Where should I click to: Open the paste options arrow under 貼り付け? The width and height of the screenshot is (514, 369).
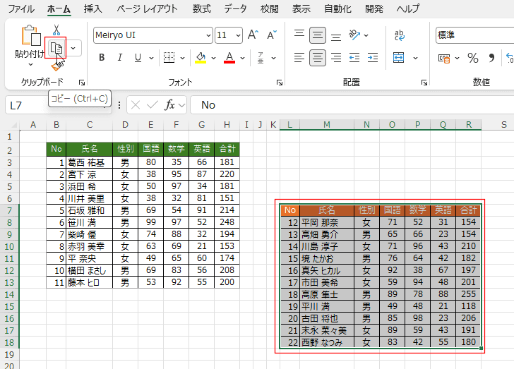click(30, 65)
